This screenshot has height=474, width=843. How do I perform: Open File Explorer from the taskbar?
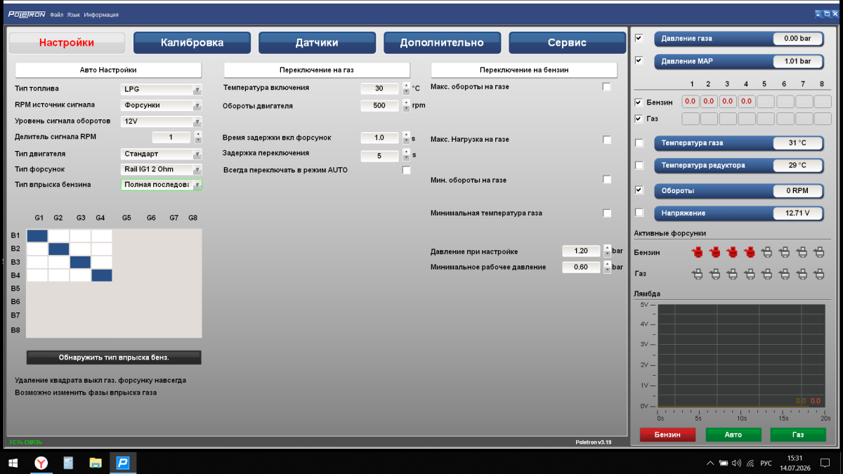pyautogui.click(x=96, y=463)
